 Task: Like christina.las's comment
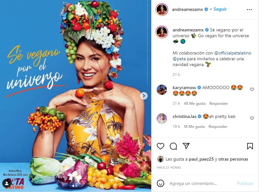pos(252,118)
